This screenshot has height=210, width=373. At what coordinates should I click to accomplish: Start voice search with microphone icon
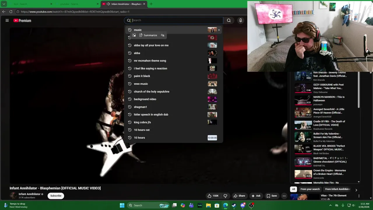(x=240, y=20)
